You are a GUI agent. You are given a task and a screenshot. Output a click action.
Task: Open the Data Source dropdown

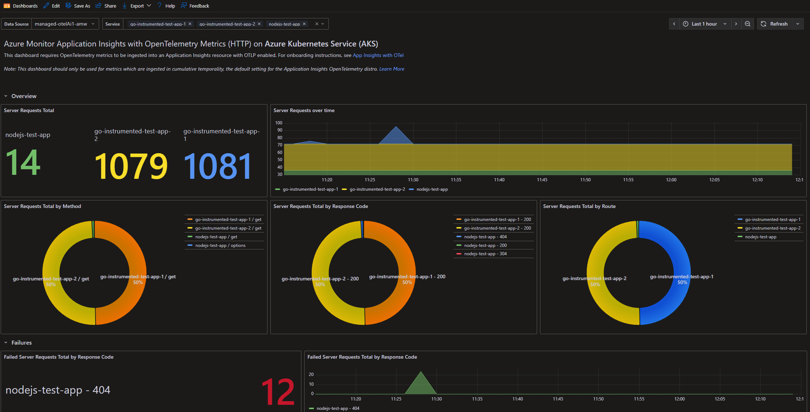(x=65, y=24)
